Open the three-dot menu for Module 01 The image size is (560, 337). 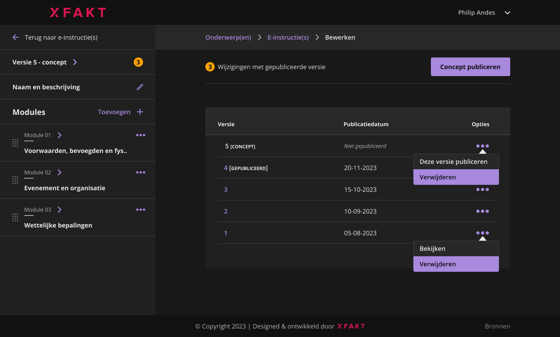tap(140, 135)
